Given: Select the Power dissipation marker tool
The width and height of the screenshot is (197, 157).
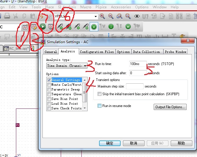Looking at the screenshot, I should click(86, 27).
